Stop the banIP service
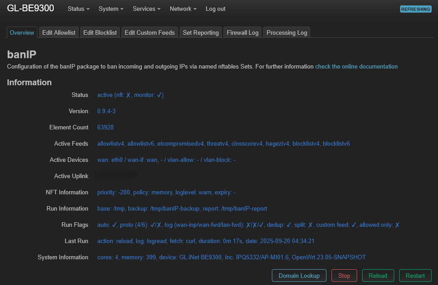 coord(344,276)
